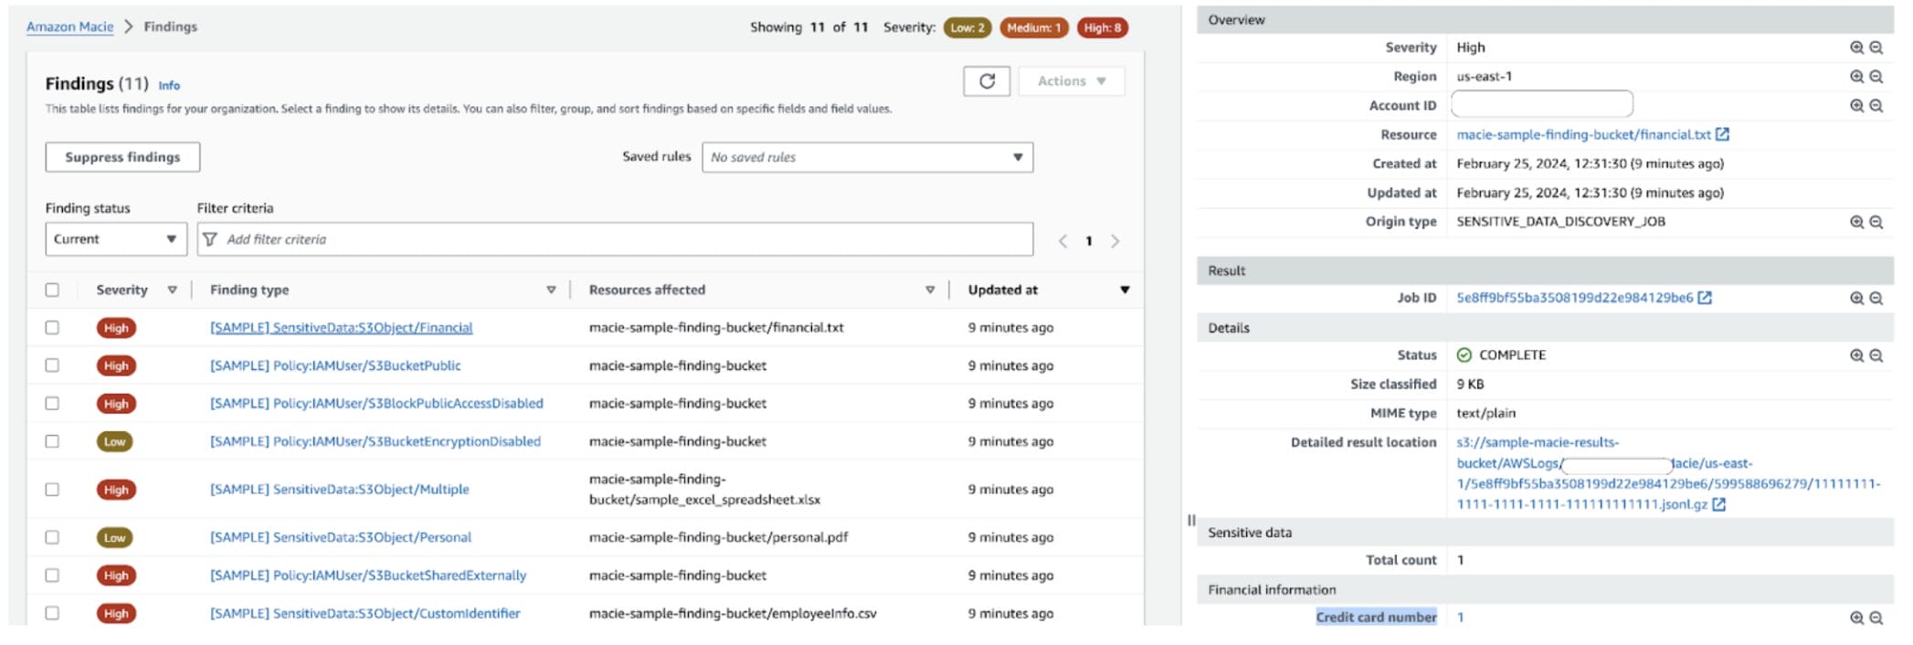Zoom in on the Job ID value

[1856, 298]
